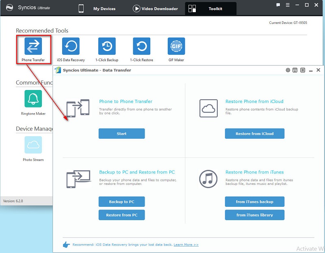
Task: Click the Backup to PC button
Action: (x=121, y=202)
